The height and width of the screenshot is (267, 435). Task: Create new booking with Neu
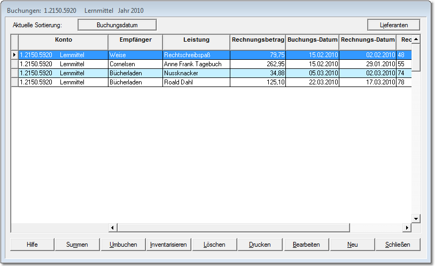click(352, 245)
